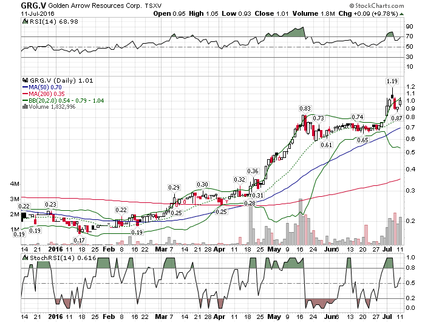Click the volume bars icon beside Volume 1,832,996
425x322 pixels.
(25, 106)
